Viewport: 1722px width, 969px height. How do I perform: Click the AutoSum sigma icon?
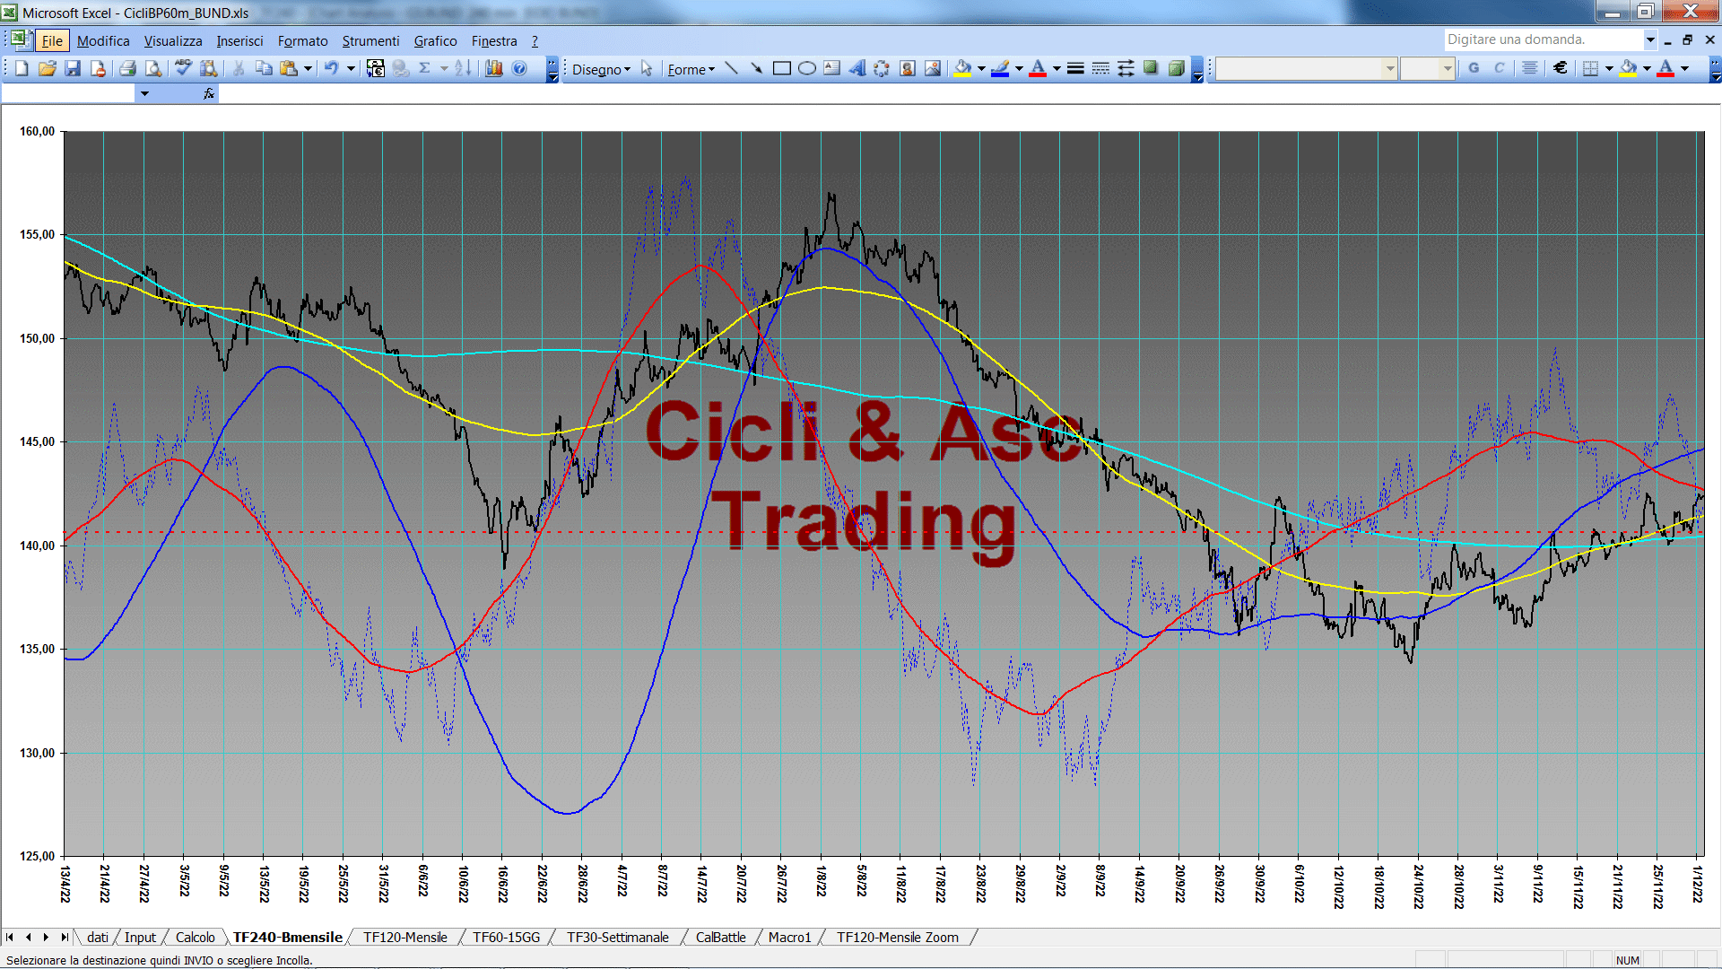[425, 68]
